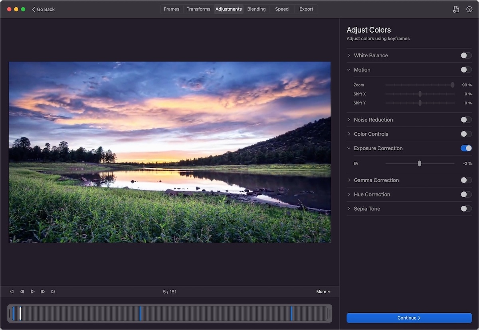Viewport: 479px width, 330px height.
Task: Click the white playhead on the timeline
Action: 20,313
